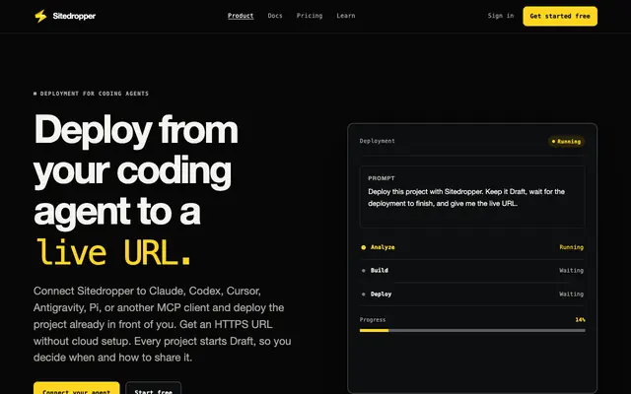Click the Deployment card title
This screenshot has width=631, height=394.
(377, 141)
